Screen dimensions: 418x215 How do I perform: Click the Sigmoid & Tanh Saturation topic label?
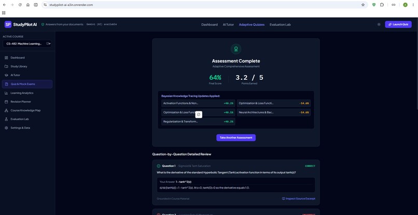(x=194, y=166)
